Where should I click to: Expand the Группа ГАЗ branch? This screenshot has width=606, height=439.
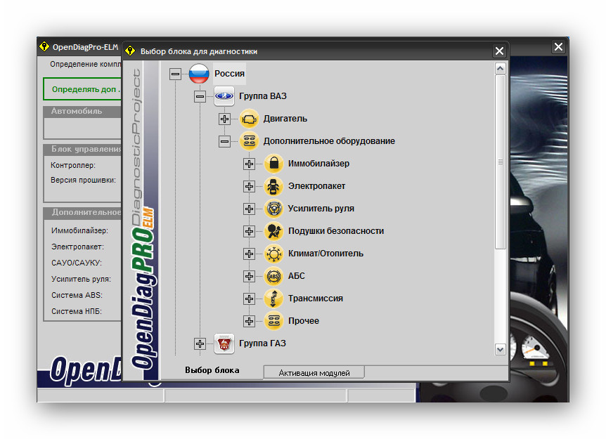[x=200, y=343]
